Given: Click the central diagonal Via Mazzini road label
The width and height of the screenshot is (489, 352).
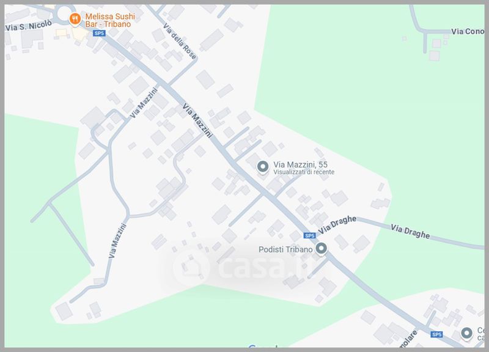Looking at the screenshot, I should click(197, 120).
